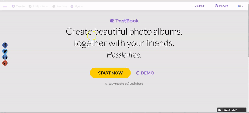
Task: Click the START NOW button
Action: [110, 73]
